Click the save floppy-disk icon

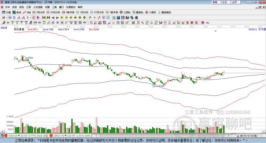tap(127, 18)
